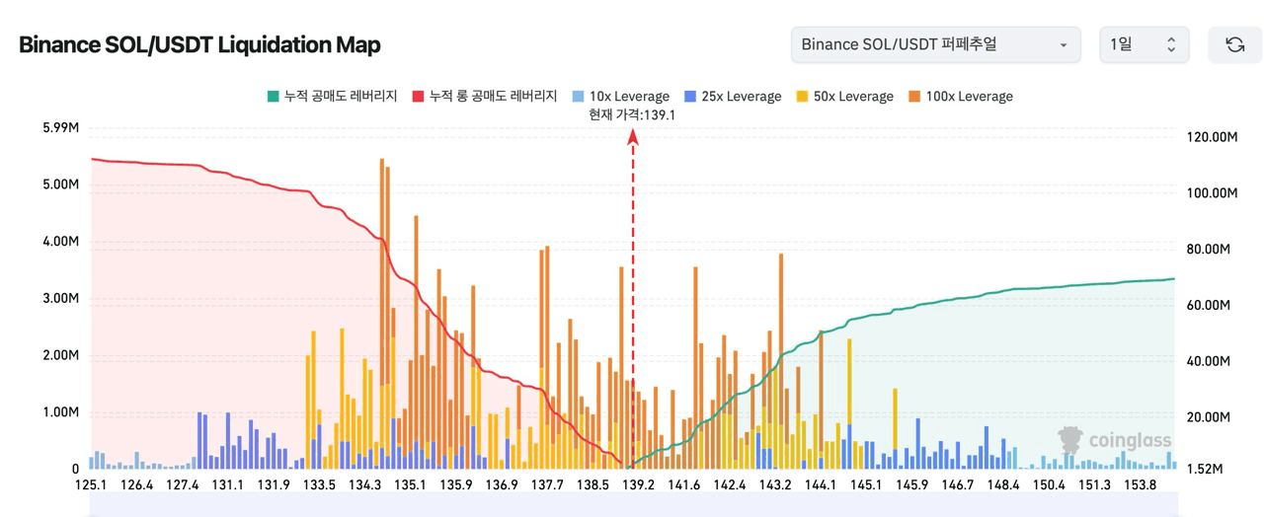Click the 143.2 x-axis price label
Viewport: 1264px width, 517px height.
[775, 484]
